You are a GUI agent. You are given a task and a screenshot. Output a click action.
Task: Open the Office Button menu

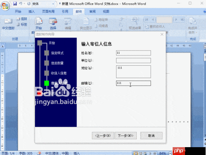tap(5, 6)
